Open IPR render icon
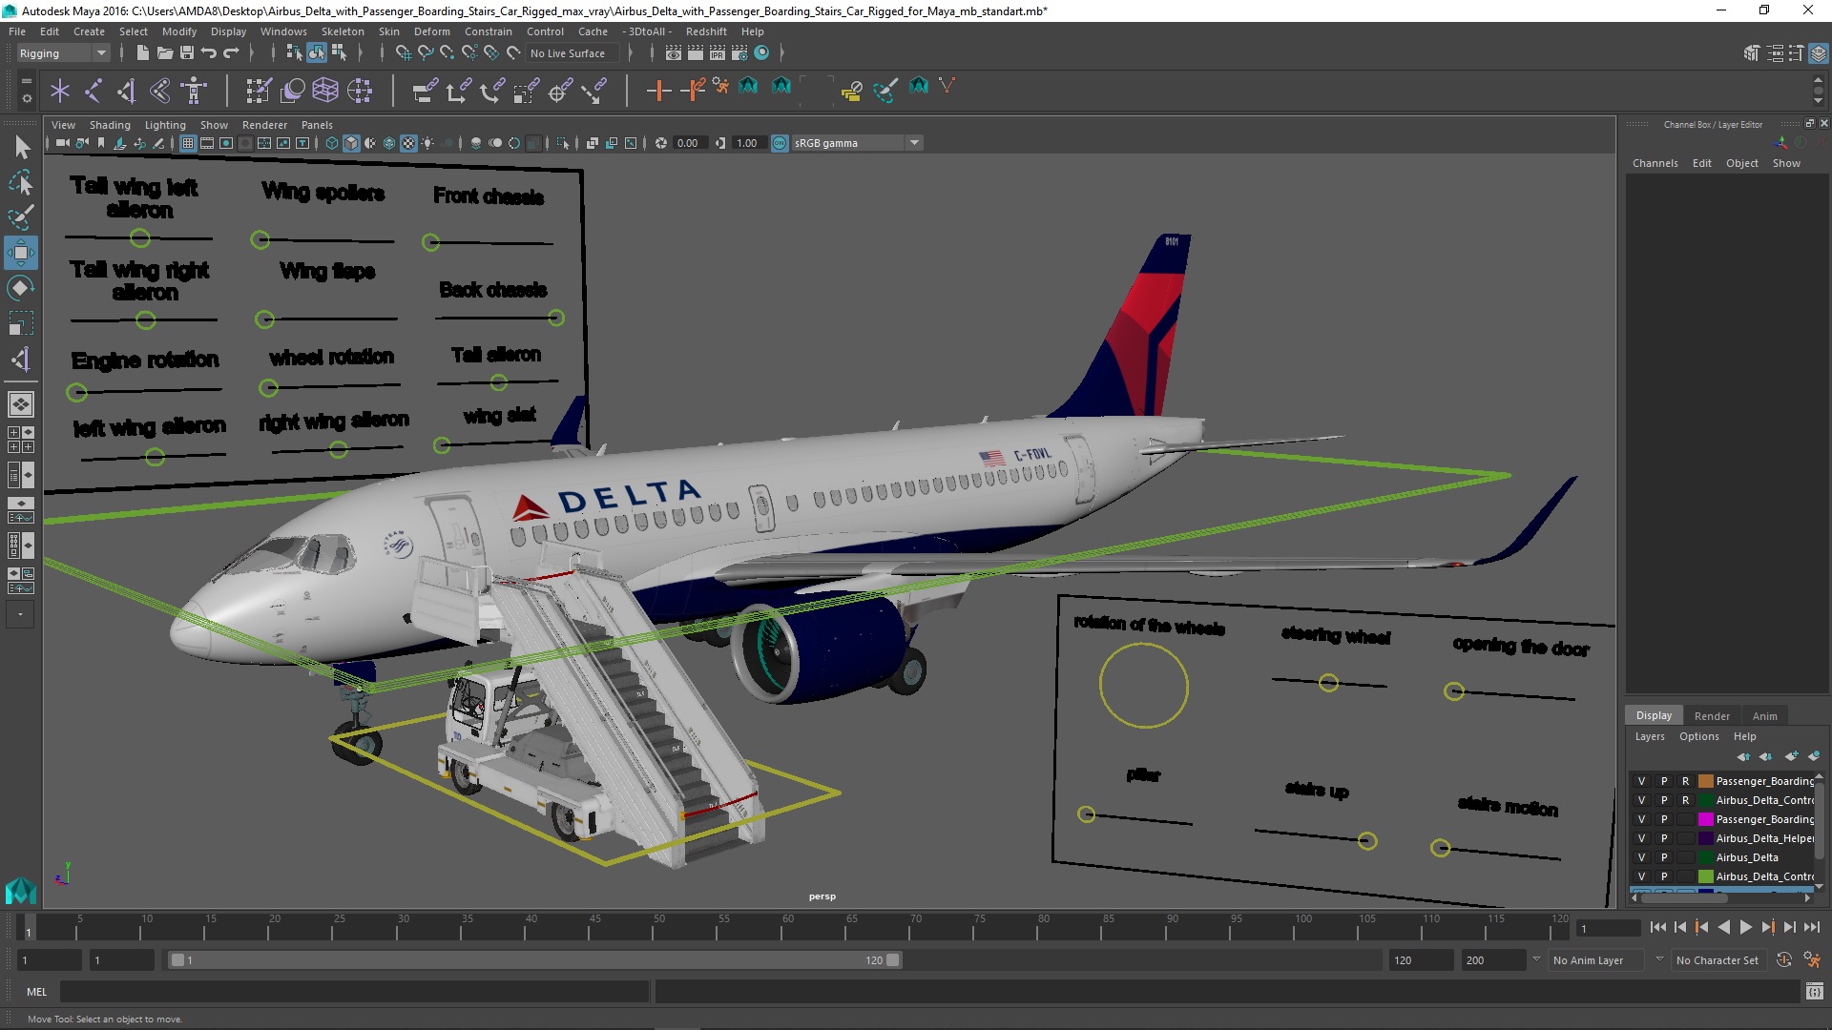Image resolution: width=1832 pixels, height=1030 pixels. [718, 53]
